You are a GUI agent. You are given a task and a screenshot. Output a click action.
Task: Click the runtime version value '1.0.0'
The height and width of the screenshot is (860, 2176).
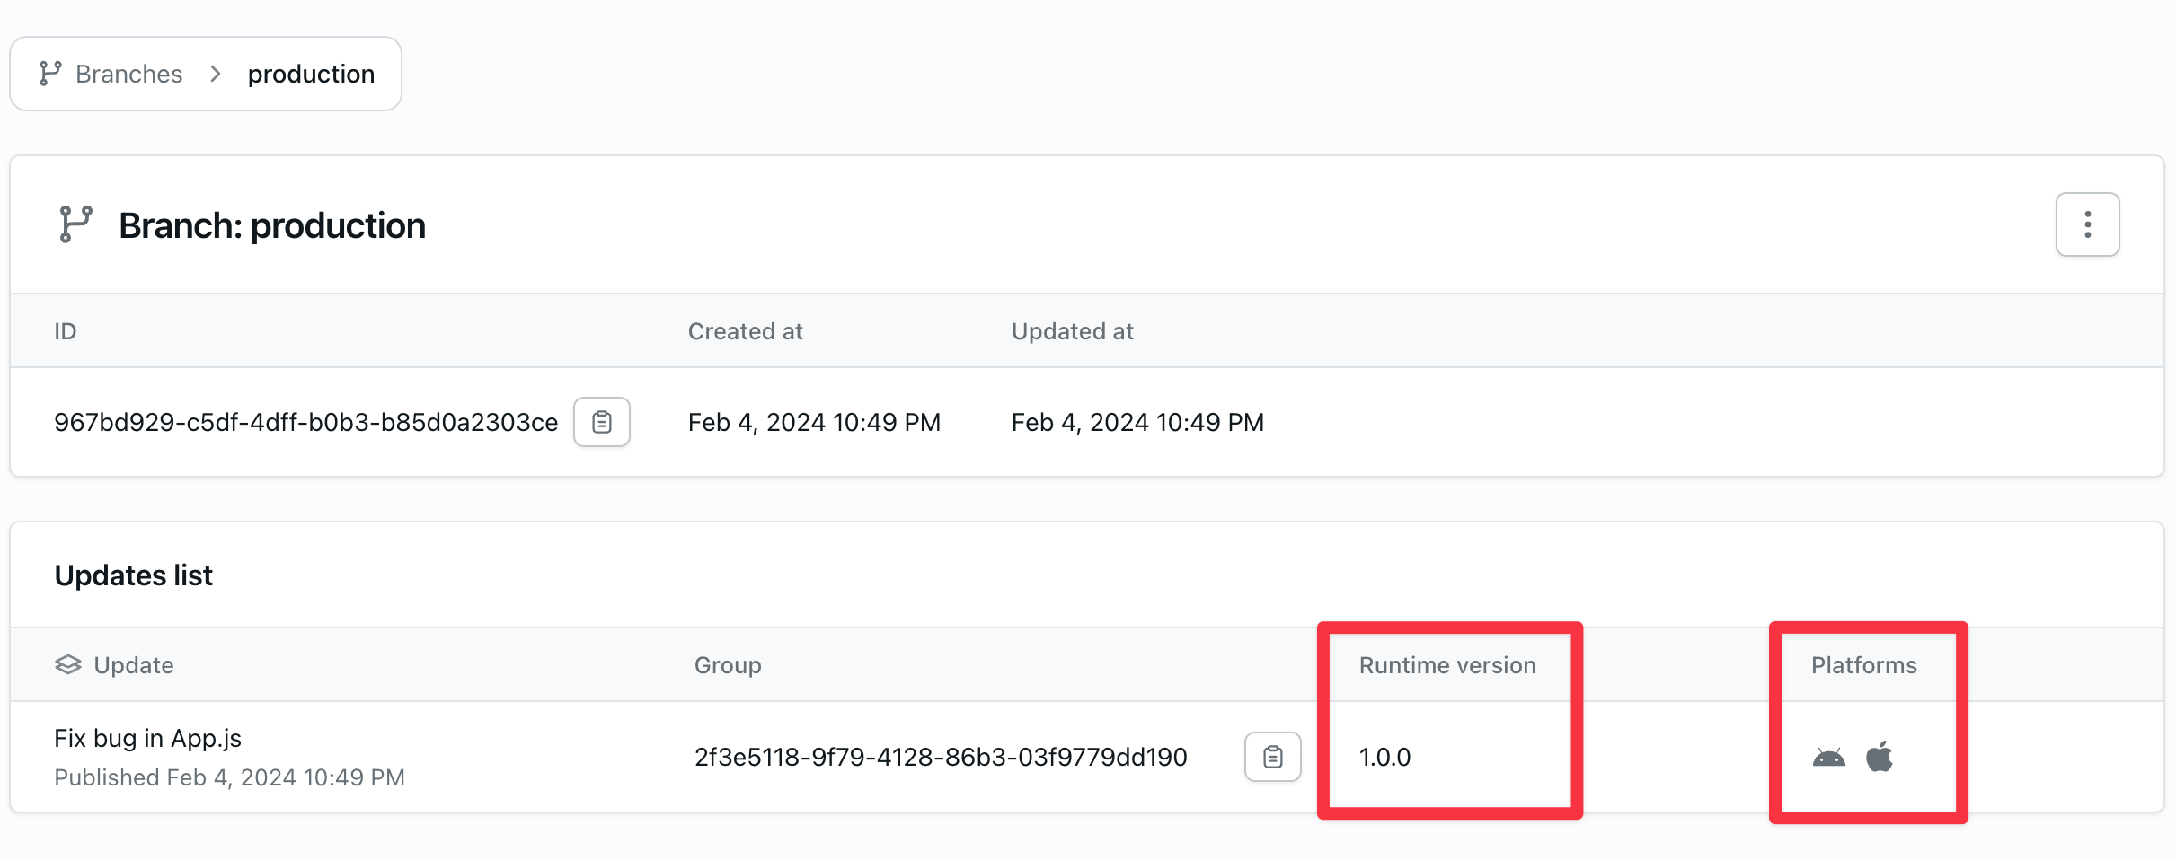1384,757
